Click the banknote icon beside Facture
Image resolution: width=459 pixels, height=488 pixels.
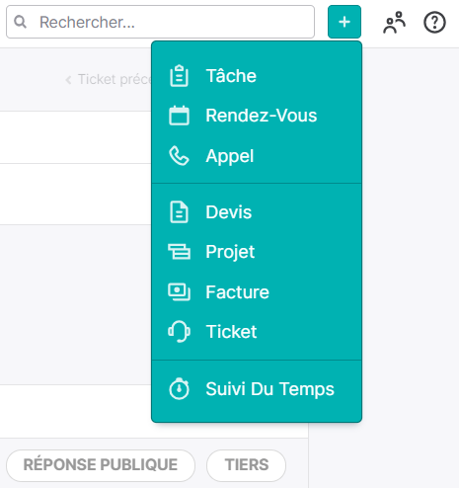[x=179, y=292]
